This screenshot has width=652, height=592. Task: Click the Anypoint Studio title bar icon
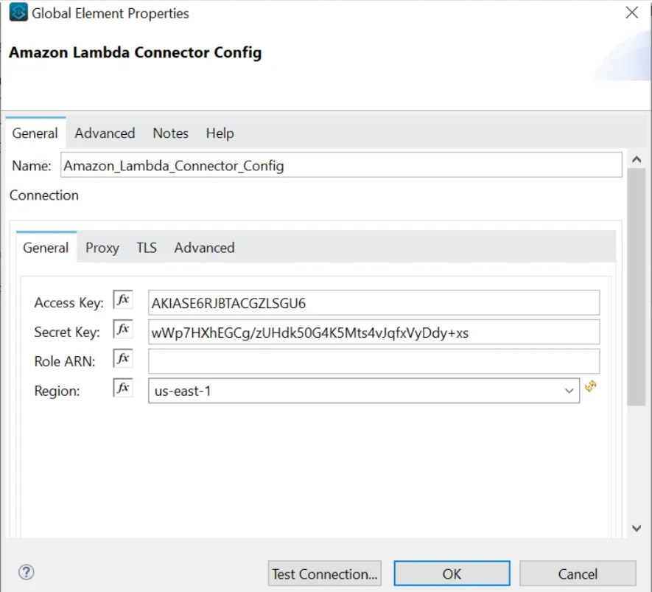click(18, 12)
